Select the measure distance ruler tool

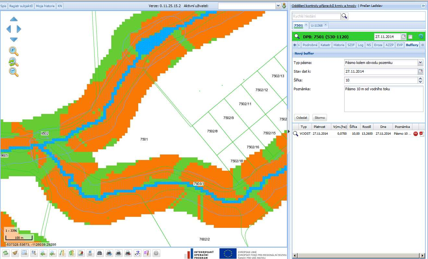pyautogui.click(x=62, y=253)
